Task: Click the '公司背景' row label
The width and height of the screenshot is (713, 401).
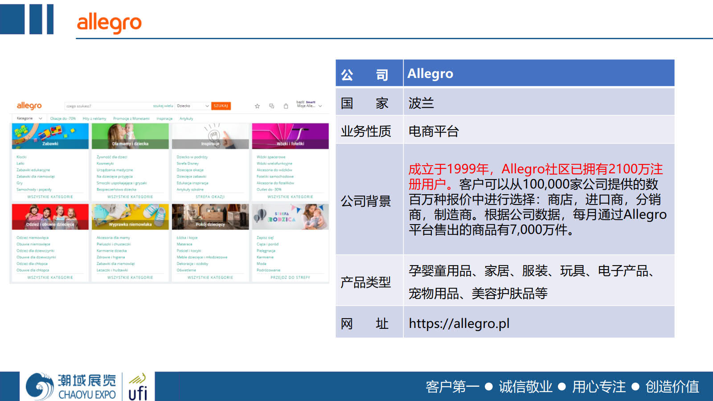Action: coord(366,201)
